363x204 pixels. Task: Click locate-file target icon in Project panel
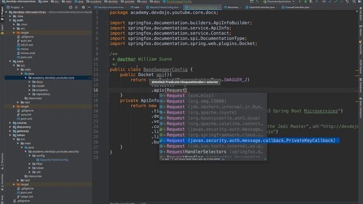tap(70, 7)
